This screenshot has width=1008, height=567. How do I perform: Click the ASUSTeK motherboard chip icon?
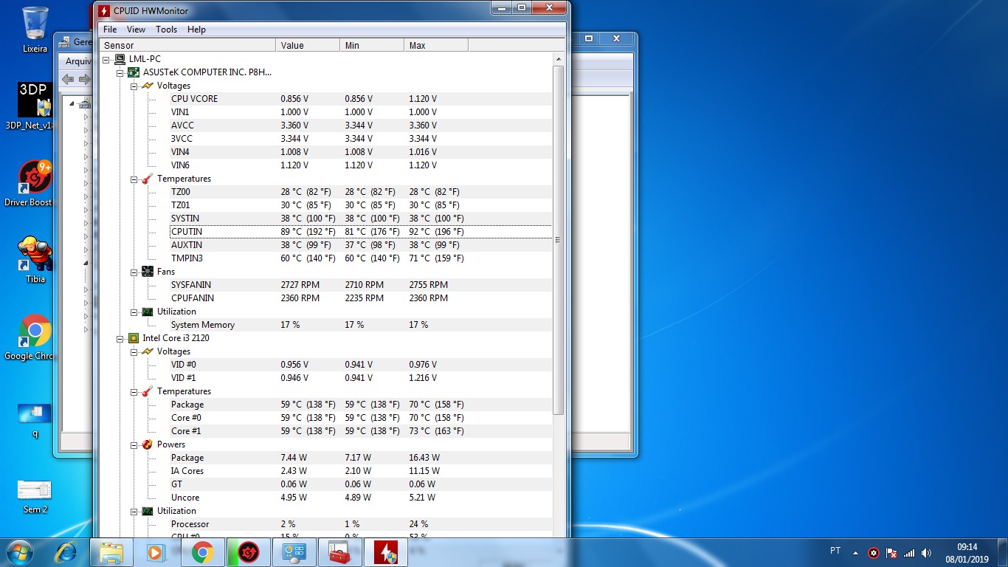click(134, 72)
